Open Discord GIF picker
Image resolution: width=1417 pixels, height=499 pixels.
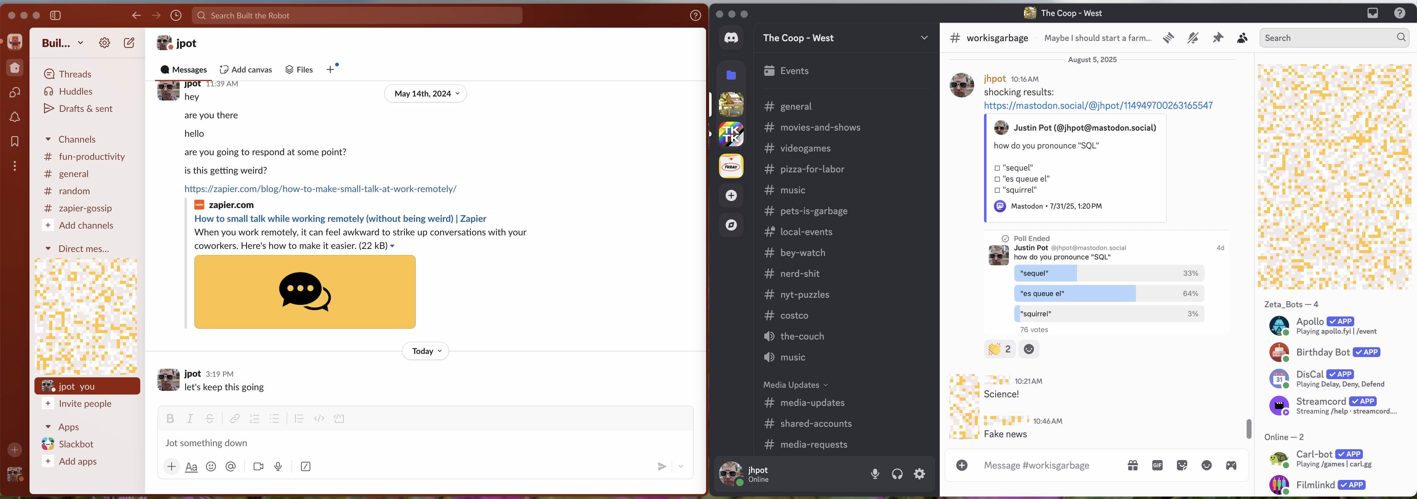[1157, 466]
